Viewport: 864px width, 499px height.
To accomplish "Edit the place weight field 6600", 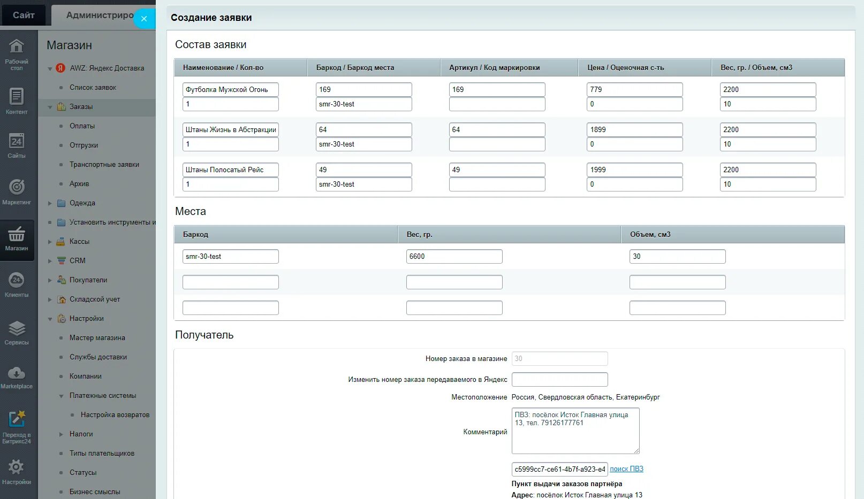I will [454, 256].
